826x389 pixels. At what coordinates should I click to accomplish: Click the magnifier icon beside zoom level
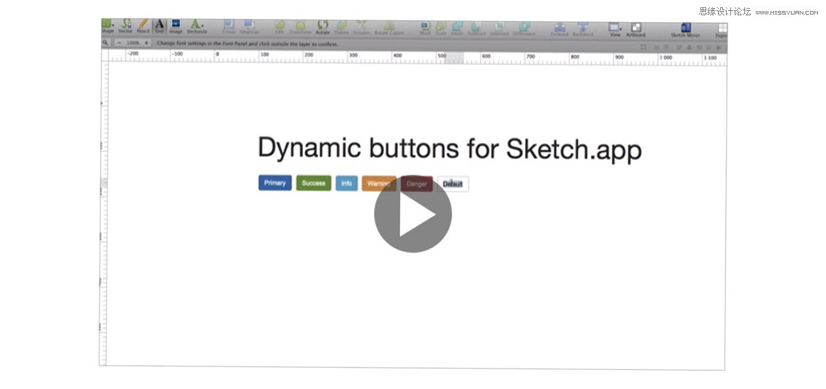(106, 43)
